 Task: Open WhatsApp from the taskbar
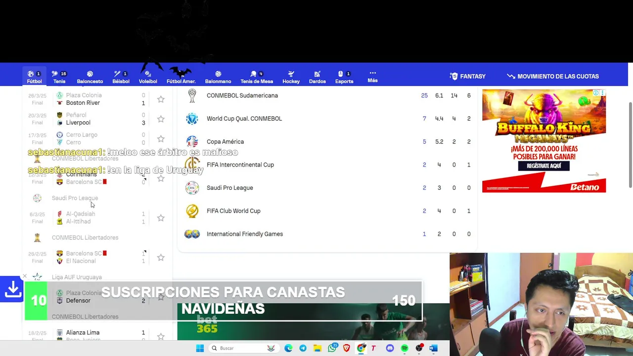[x=332, y=348]
